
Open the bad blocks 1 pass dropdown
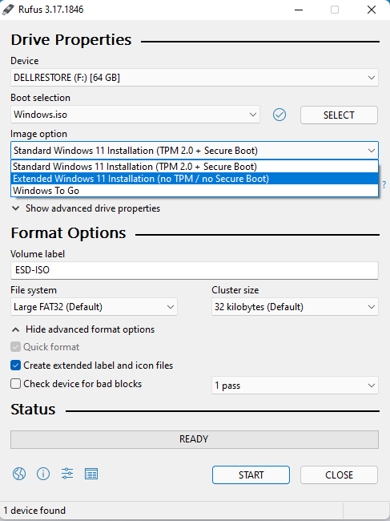click(x=295, y=386)
